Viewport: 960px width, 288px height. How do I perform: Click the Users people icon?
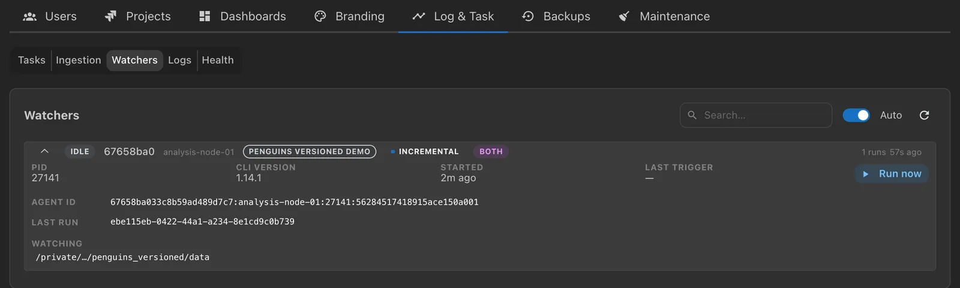coord(30,17)
